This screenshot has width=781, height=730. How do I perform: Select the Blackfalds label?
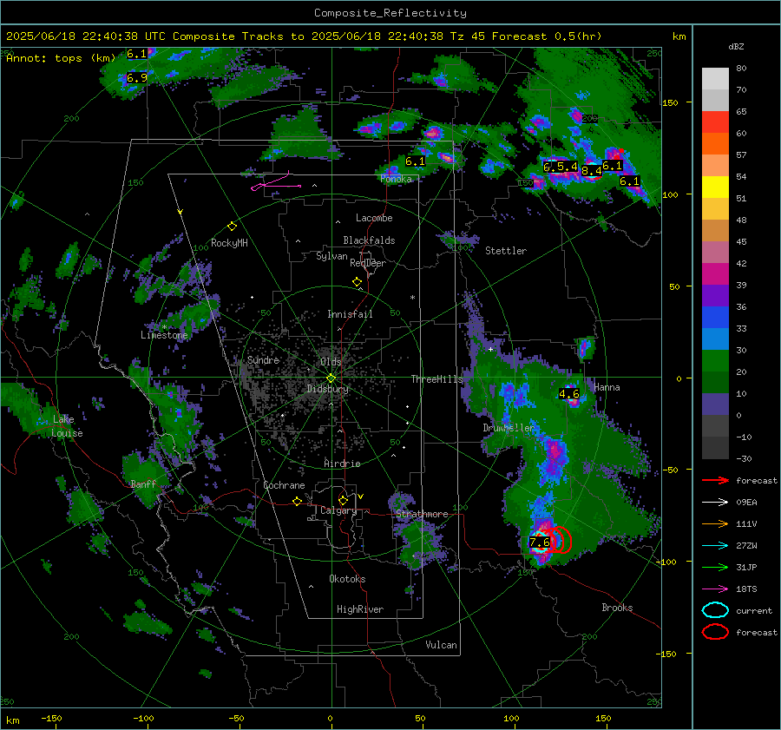point(369,240)
